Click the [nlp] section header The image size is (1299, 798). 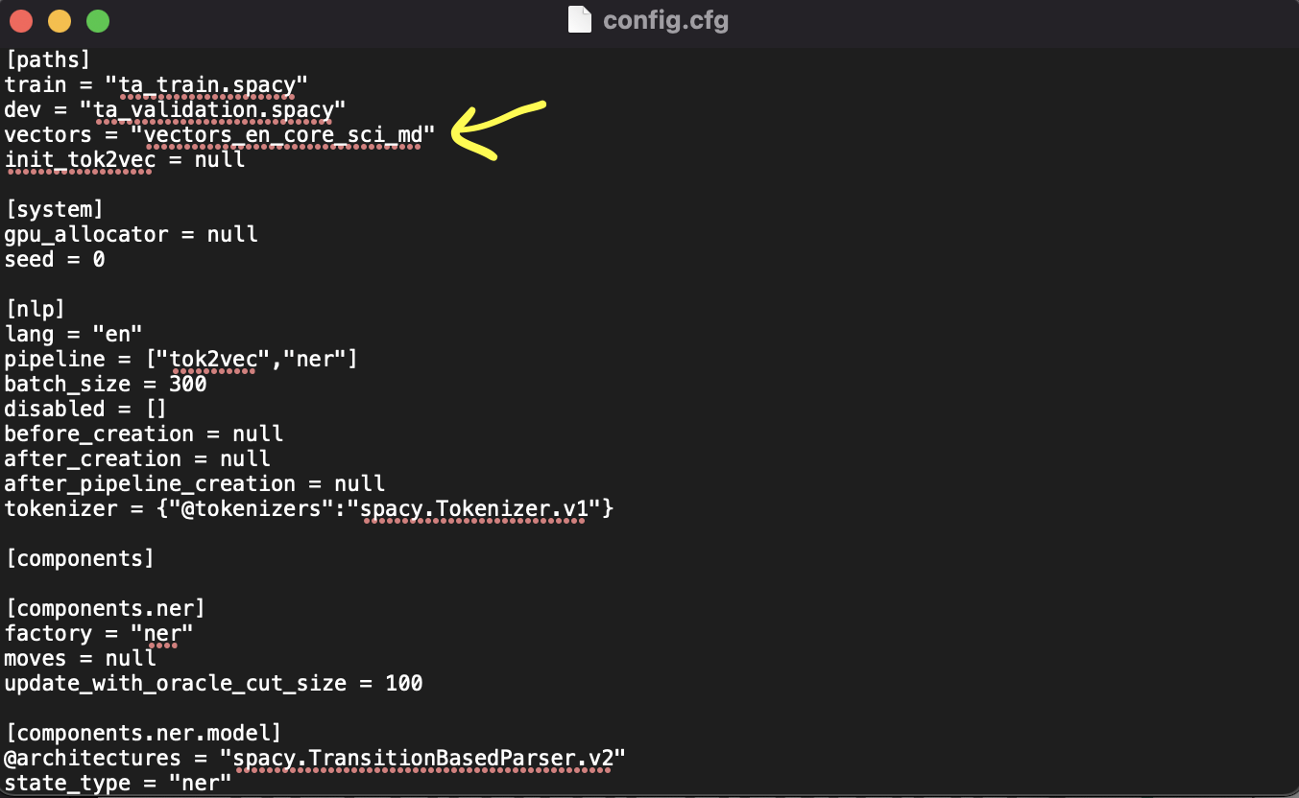(35, 310)
